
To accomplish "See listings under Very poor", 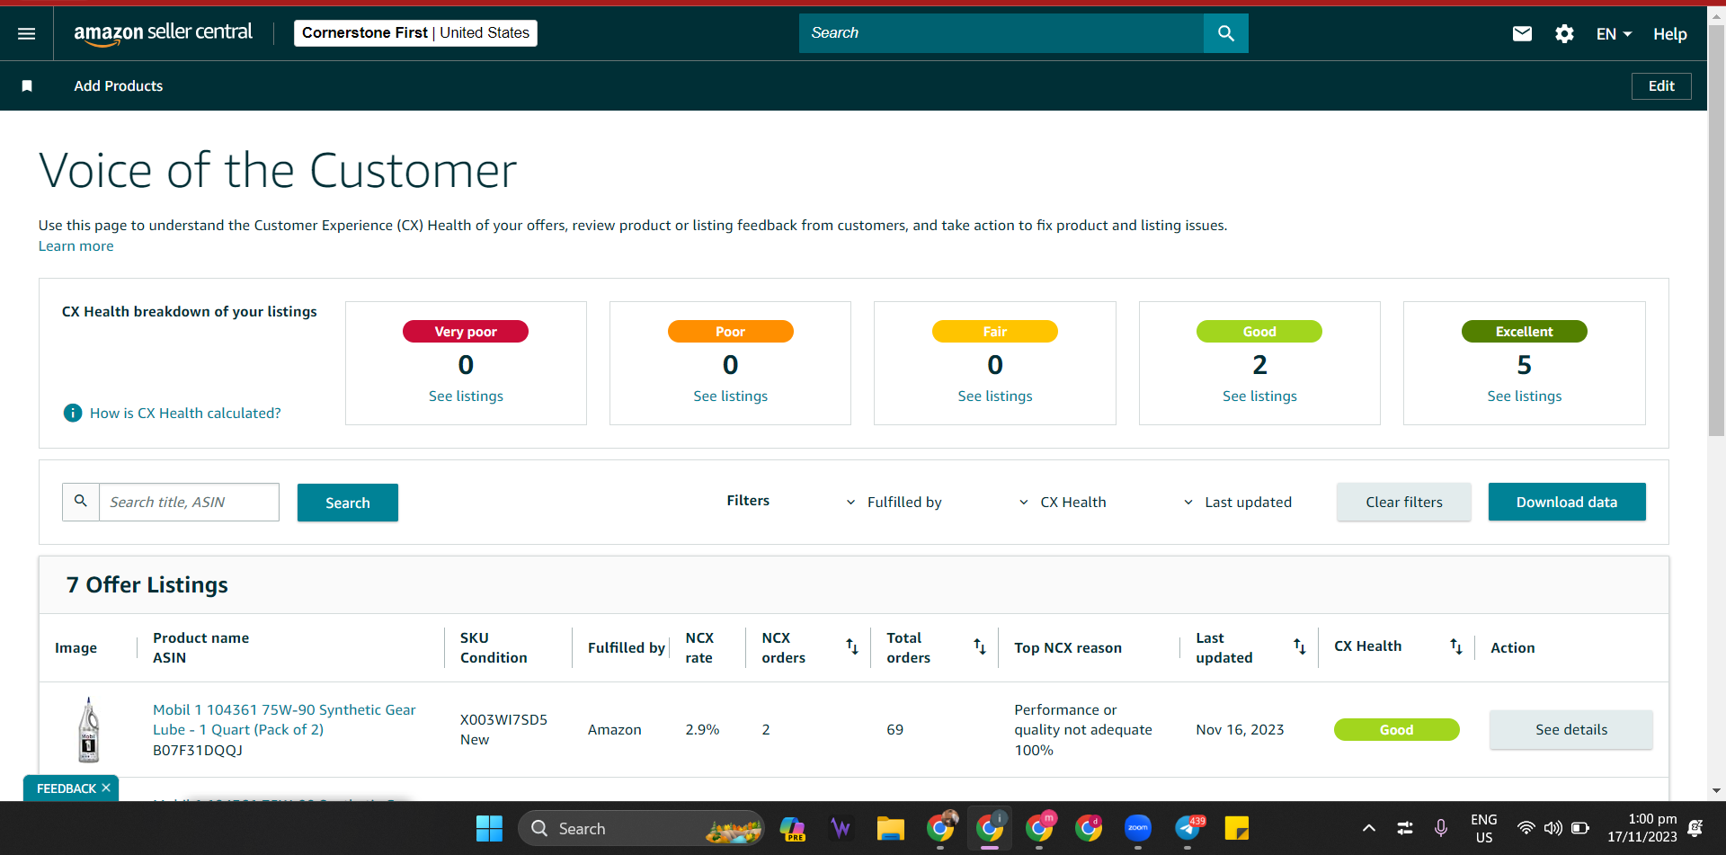I will [466, 396].
